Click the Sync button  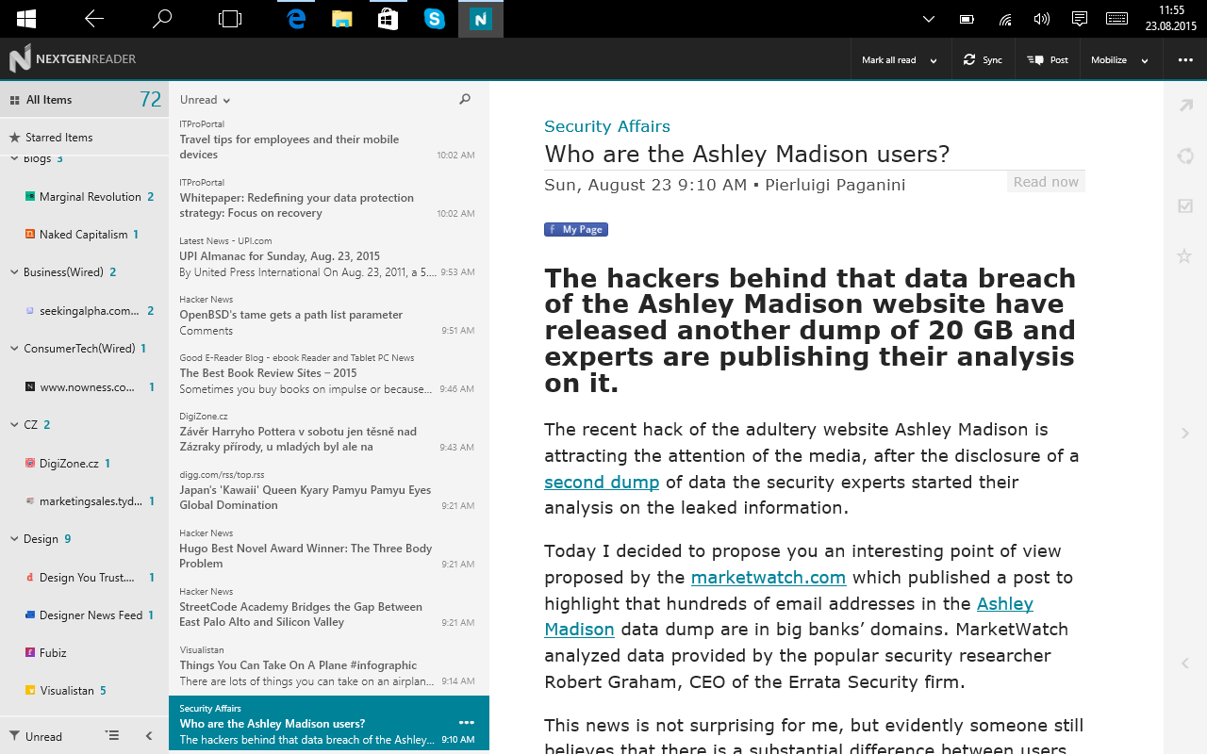coord(983,60)
